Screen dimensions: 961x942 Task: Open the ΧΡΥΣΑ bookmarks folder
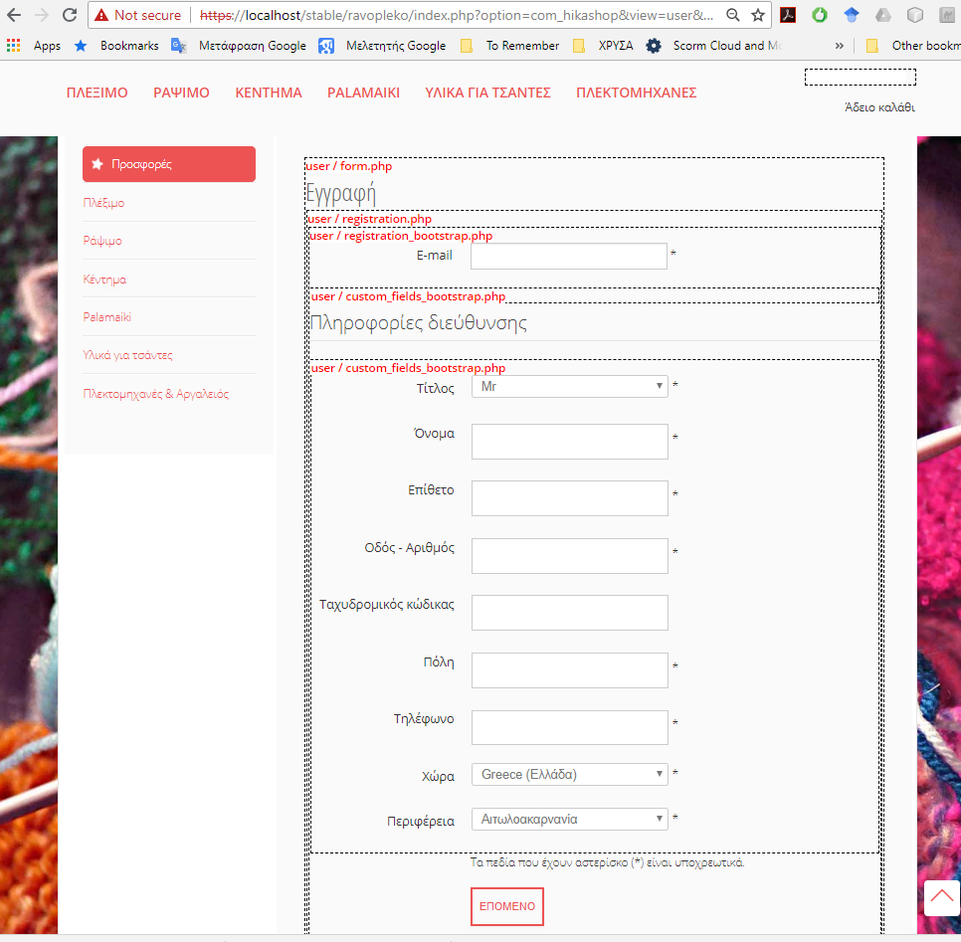603,46
